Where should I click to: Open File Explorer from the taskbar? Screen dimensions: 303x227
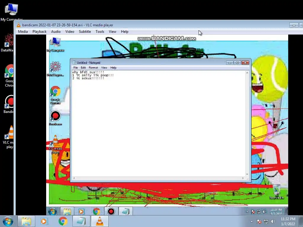[26, 221]
